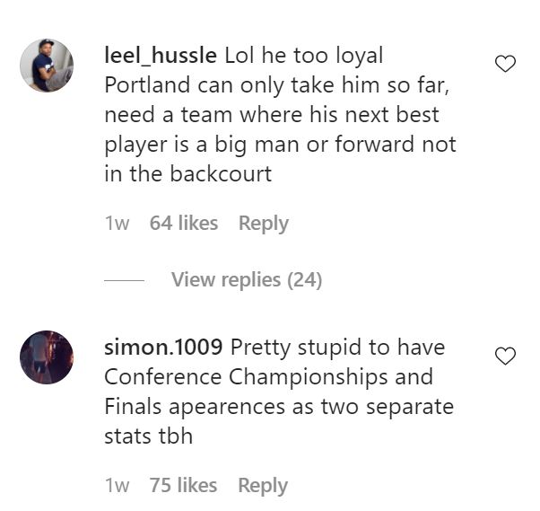Click the 1w timestamp under leel_hussle's comment

coord(118,224)
